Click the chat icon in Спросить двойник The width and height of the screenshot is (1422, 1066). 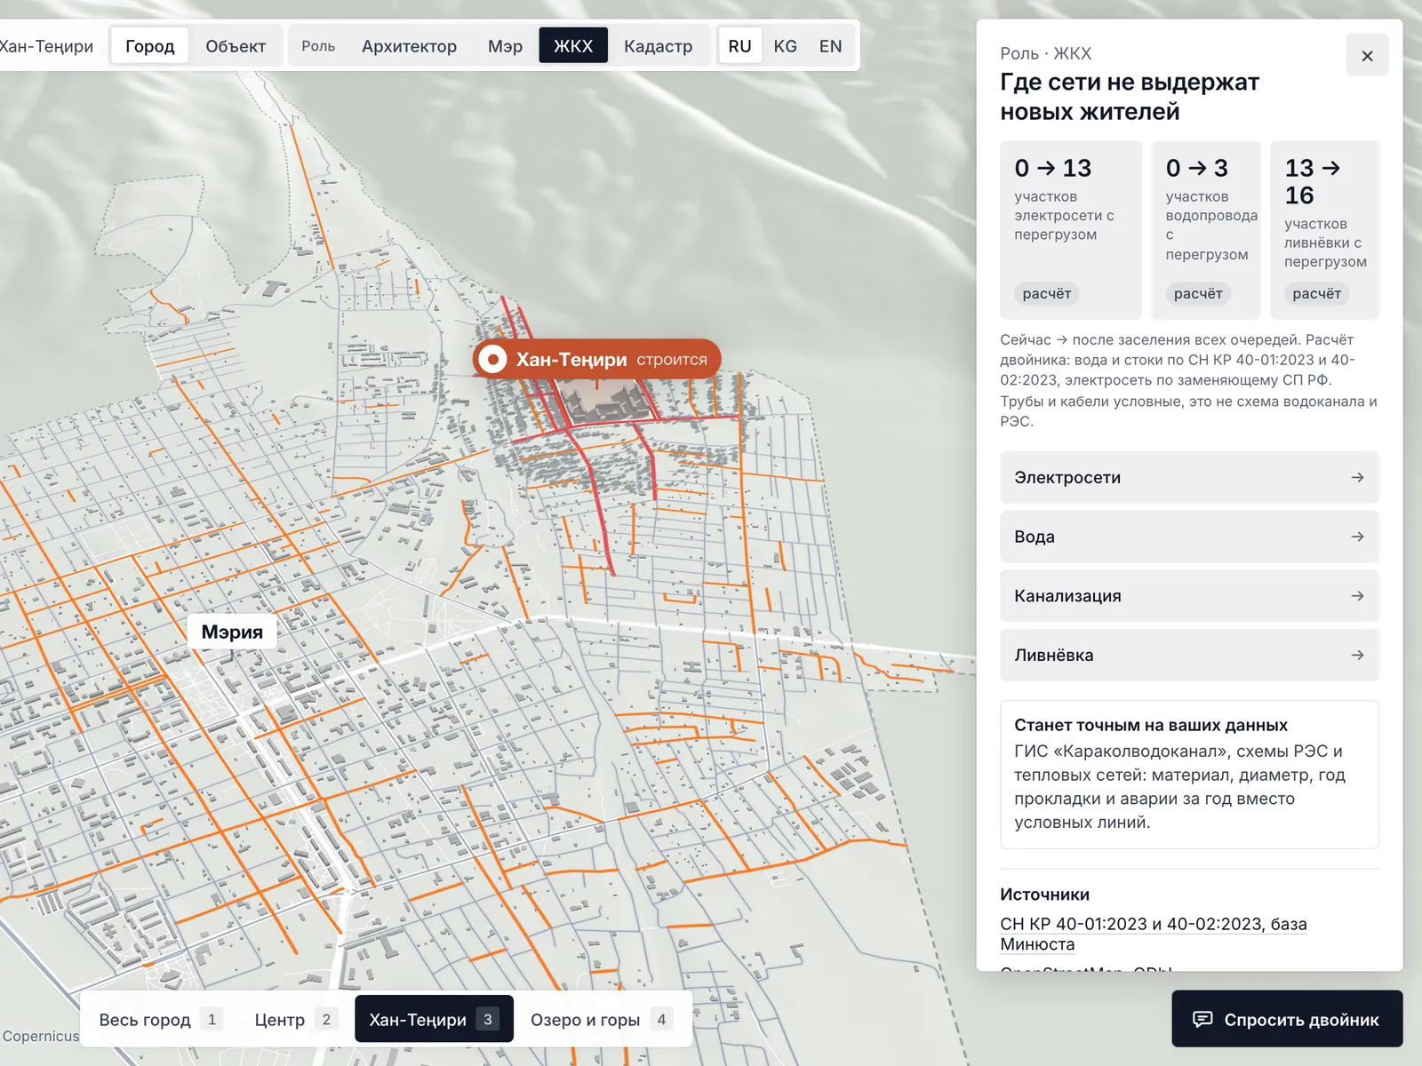1202,1019
